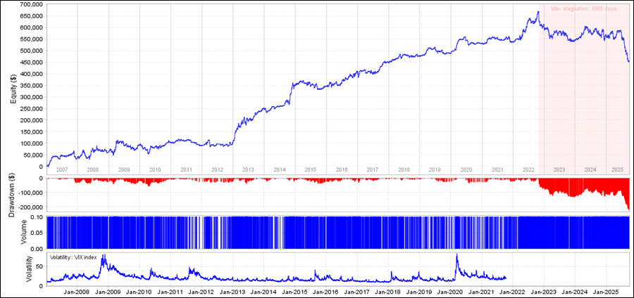The width and height of the screenshot is (634, 298).
Task: Click the 'Equity ($)' axis title
Action: point(12,85)
